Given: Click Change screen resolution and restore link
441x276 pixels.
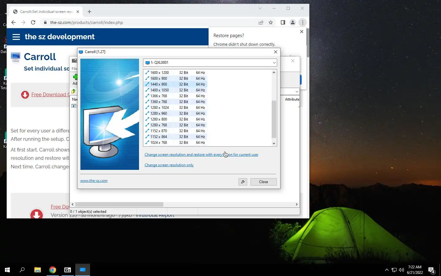Looking at the screenshot, I should click(x=201, y=155).
